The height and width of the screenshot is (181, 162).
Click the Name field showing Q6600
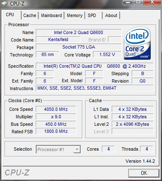(x=79, y=32)
